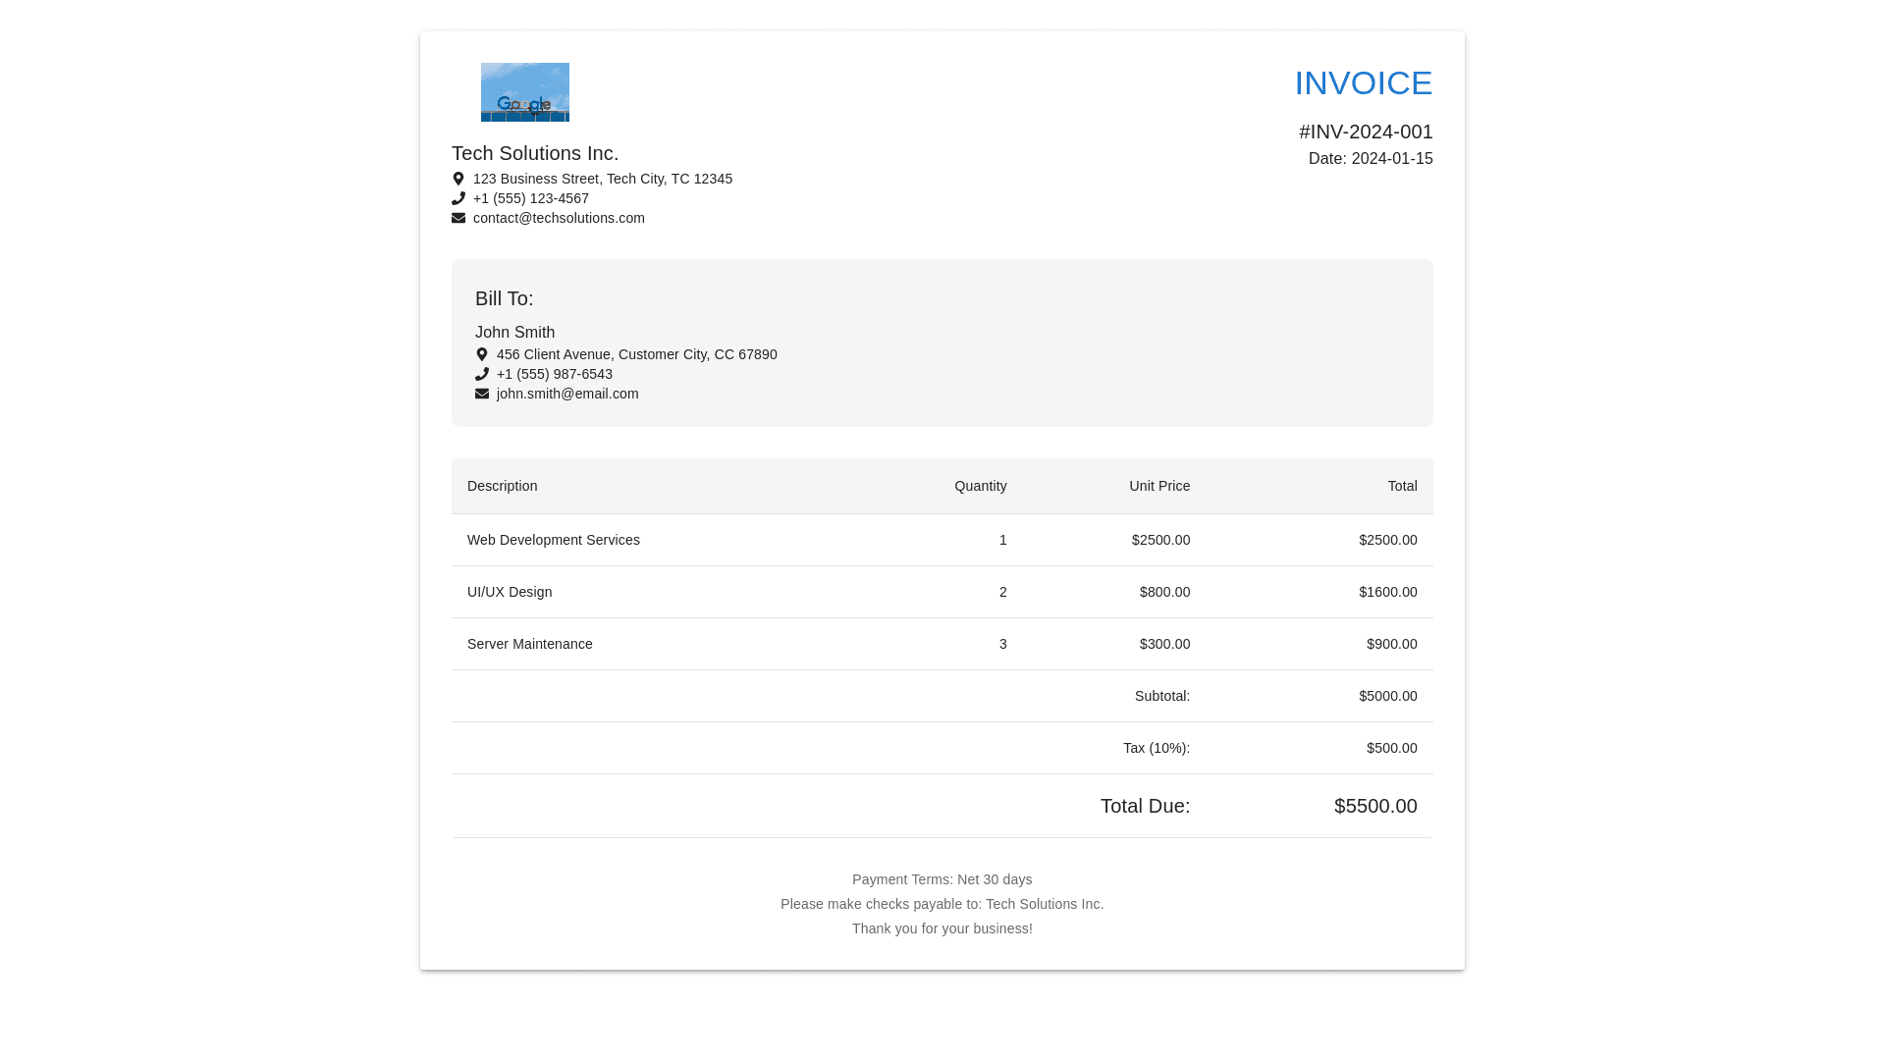Click the Unit Price column header
The image size is (1885, 1060).
click(x=1159, y=486)
